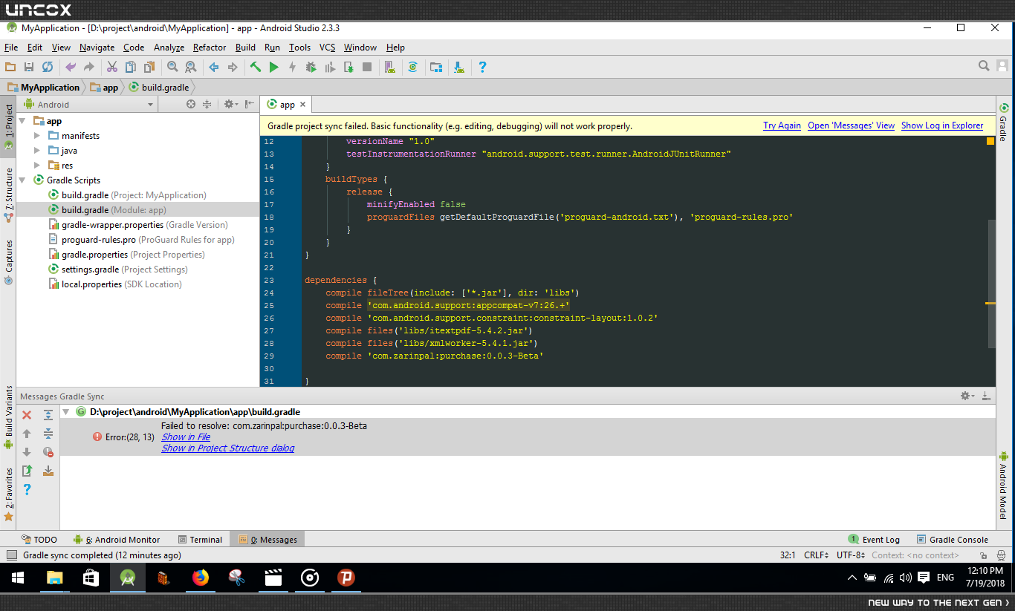Screen dimensions: 1015x611
Task: Hide the Project panel with the pin icon
Action: 250,105
